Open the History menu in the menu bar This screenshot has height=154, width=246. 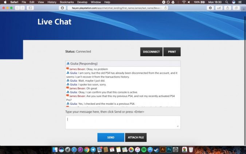coord(52,2)
